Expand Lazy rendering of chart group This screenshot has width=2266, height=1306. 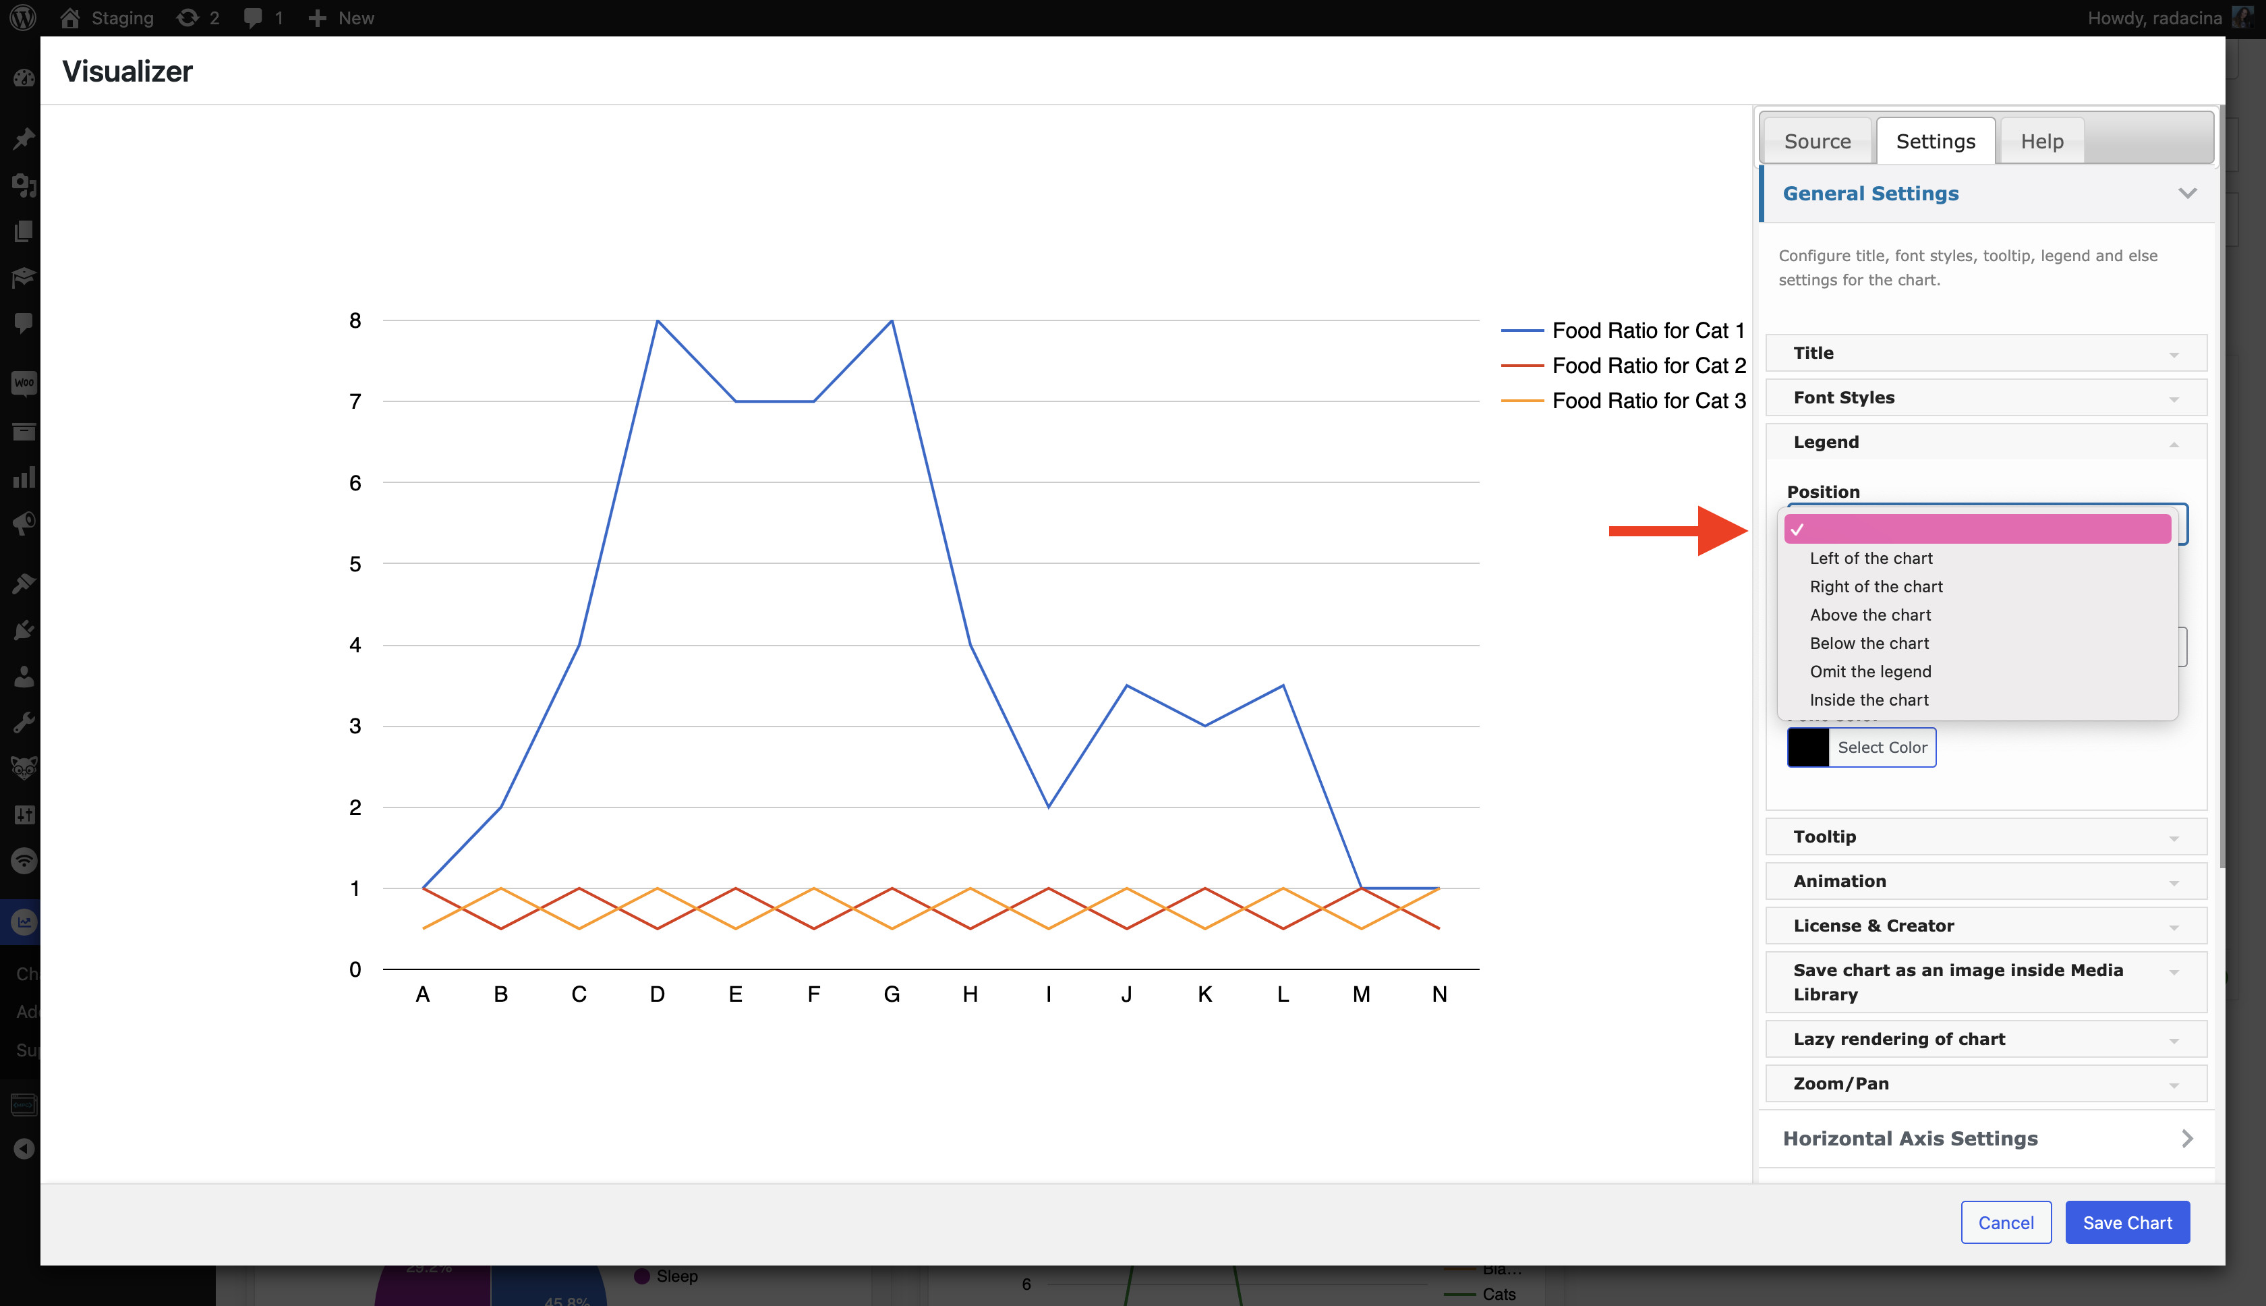1985,1039
